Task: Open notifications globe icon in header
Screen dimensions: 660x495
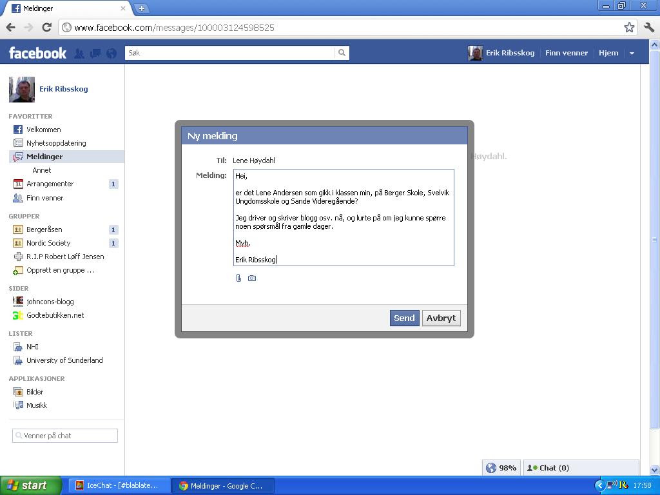Action: [112, 53]
